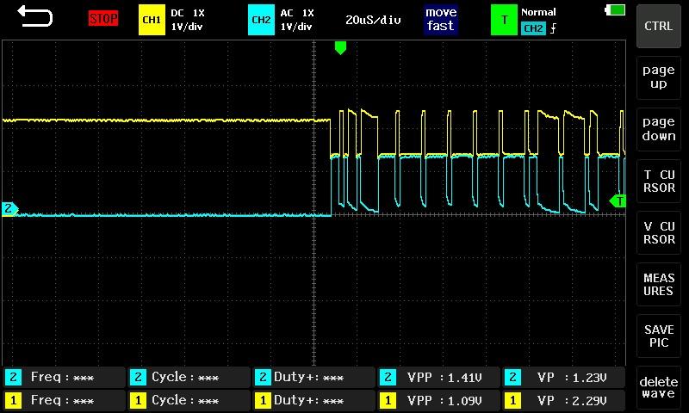The image size is (689, 413).
Task: Change the Normal trigger mode
Action: point(538,12)
